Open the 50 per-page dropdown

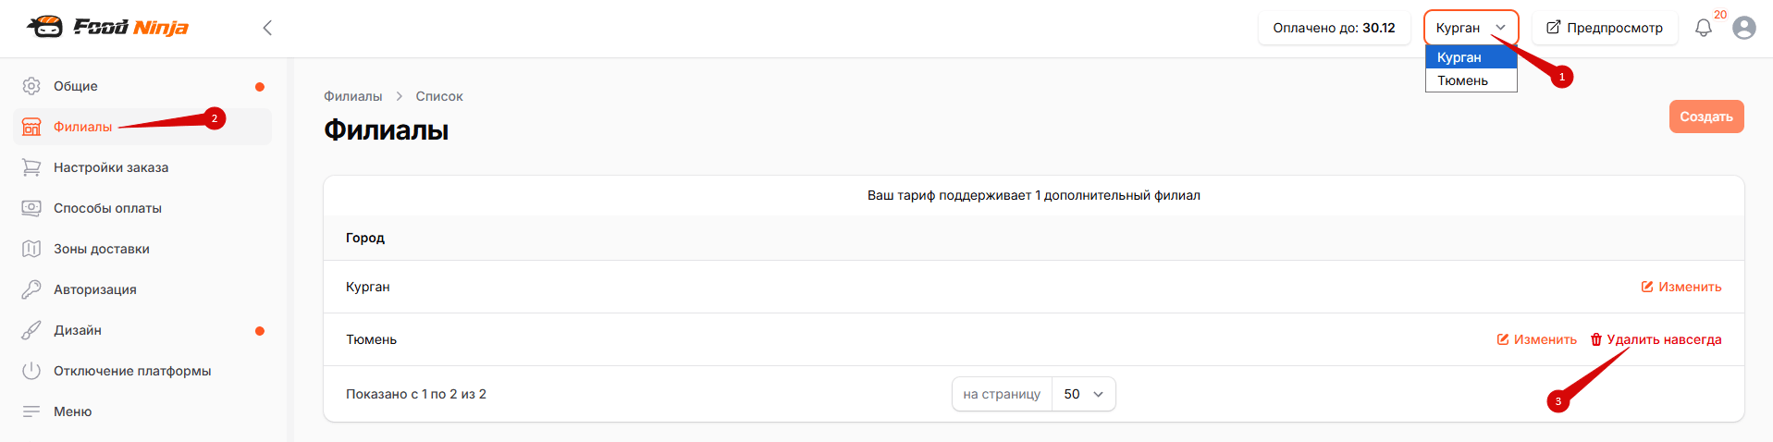click(x=1084, y=394)
